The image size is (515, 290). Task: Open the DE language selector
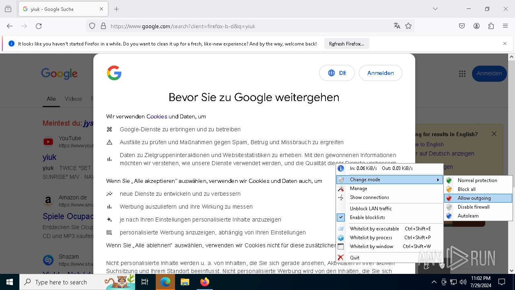pos(337,73)
